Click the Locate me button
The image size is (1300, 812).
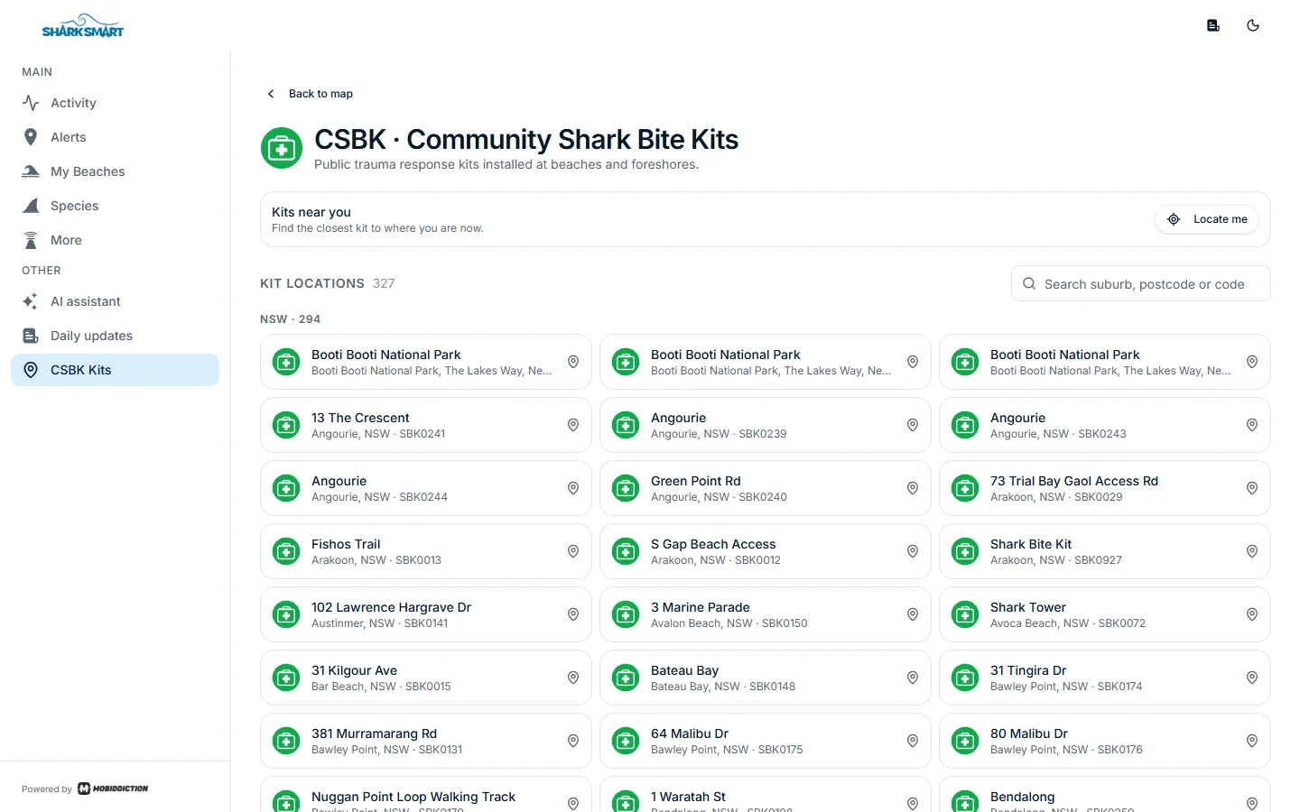pos(1207,219)
